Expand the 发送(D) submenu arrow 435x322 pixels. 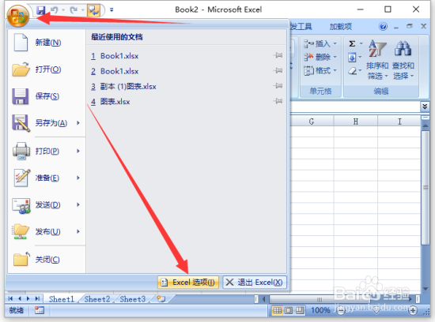tap(78, 205)
